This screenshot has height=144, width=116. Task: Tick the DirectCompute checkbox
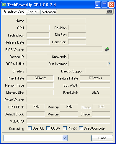click(81, 128)
